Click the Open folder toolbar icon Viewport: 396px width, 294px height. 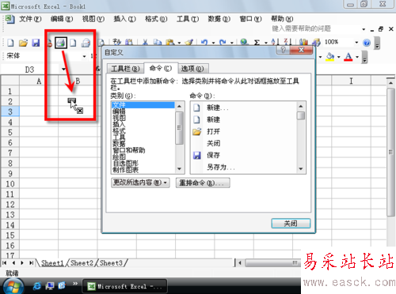coord(23,43)
